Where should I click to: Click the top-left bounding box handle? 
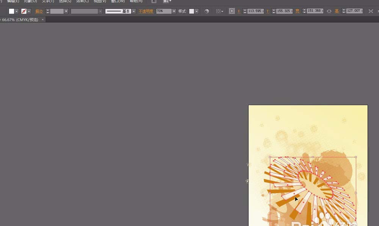270,157
